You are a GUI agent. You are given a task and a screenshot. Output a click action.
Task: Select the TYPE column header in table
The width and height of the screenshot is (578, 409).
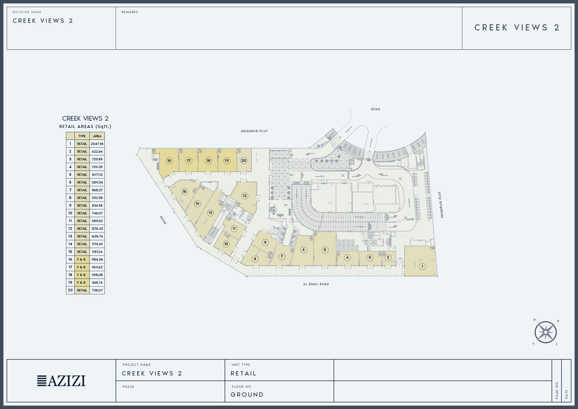[82, 136]
